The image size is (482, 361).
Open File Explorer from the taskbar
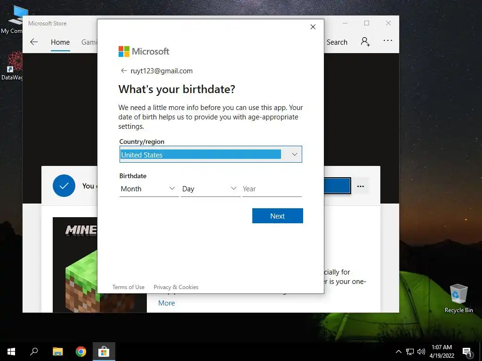coord(57,352)
